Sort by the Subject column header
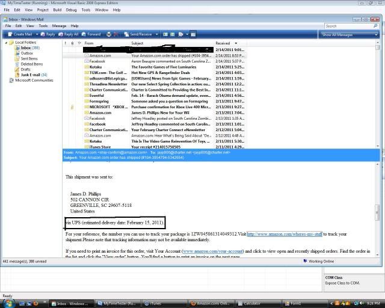385x308 pixels. 171,43
